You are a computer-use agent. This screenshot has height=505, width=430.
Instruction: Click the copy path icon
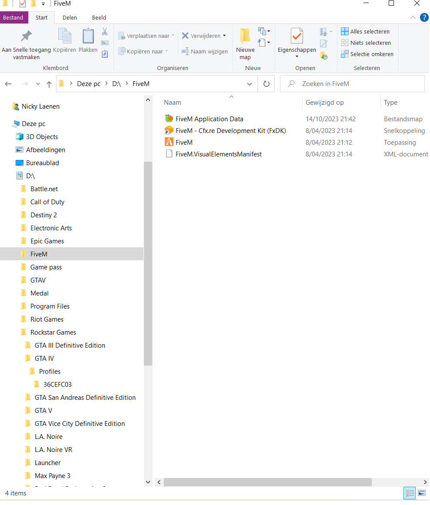105,43
